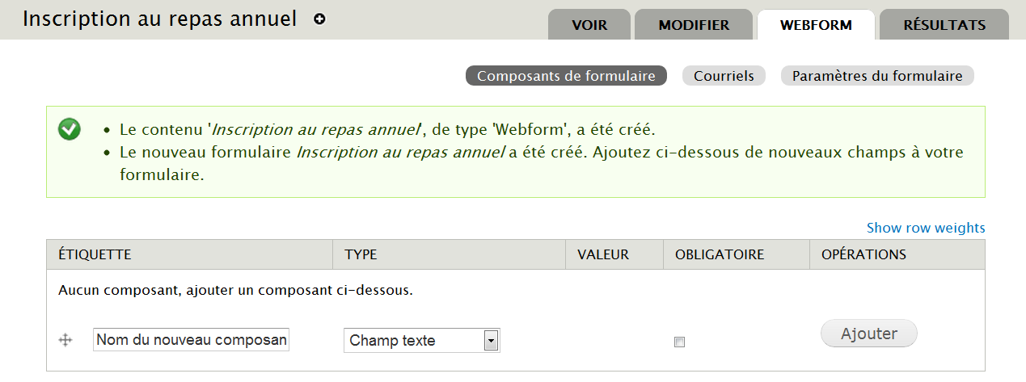1026x382 pixels.
Task: Go to the Courriels sub-tab
Action: pos(724,76)
